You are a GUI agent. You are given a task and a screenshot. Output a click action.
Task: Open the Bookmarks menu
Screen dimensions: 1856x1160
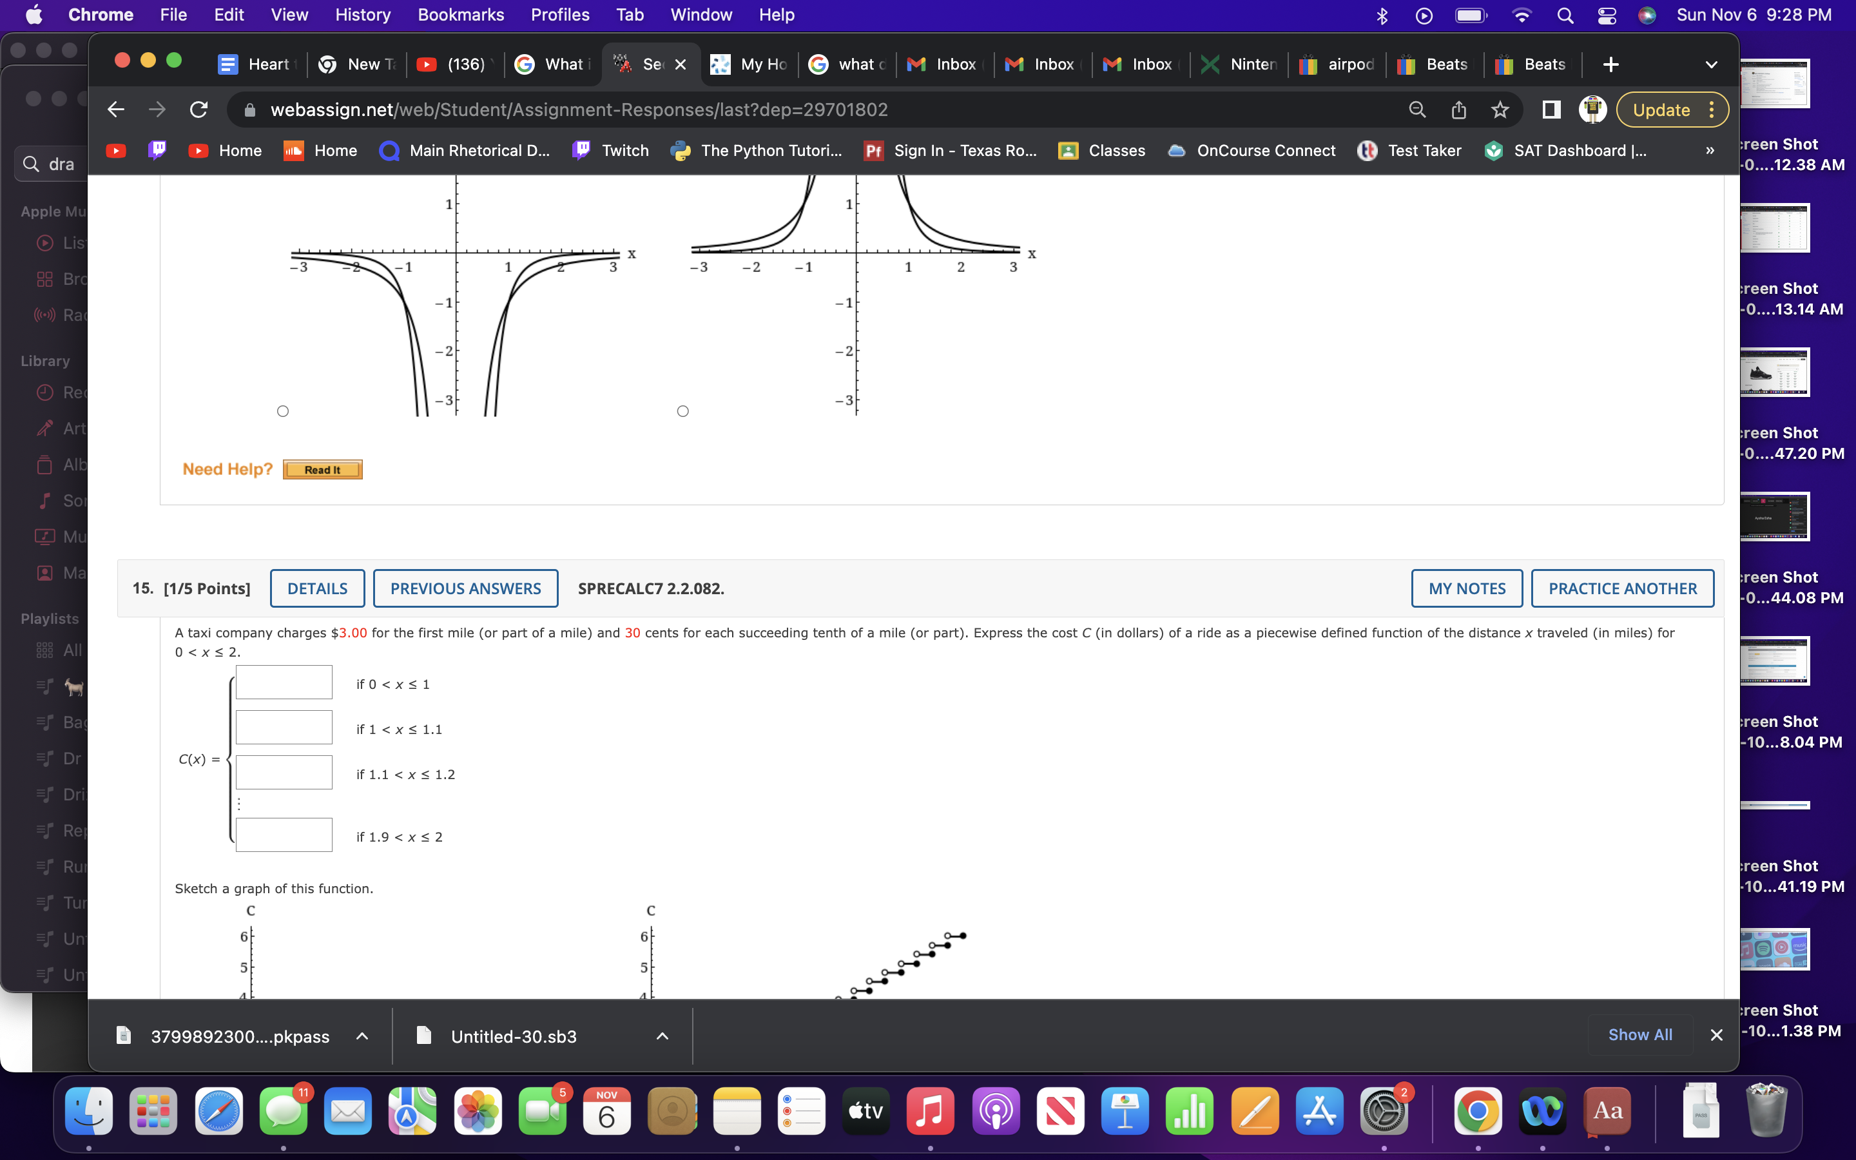[460, 15]
